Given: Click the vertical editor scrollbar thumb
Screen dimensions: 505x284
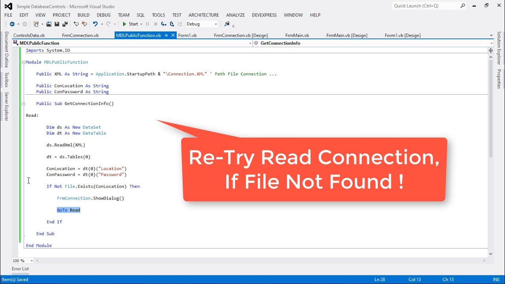Looking at the screenshot, I should tap(491, 108).
